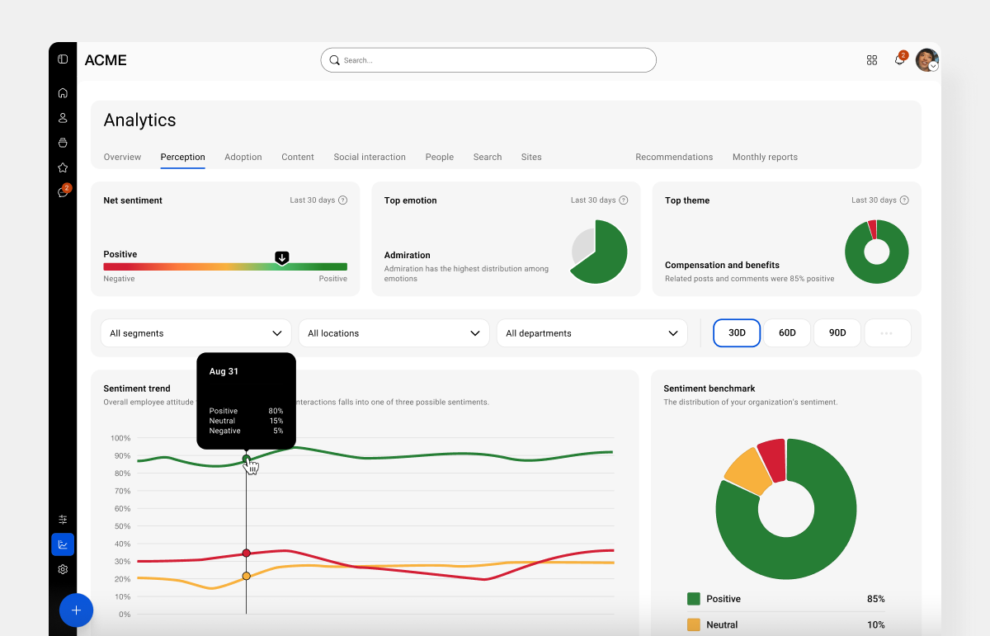Open favorites using the star icon
This screenshot has height=636, width=990.
(x=63, y=167)
